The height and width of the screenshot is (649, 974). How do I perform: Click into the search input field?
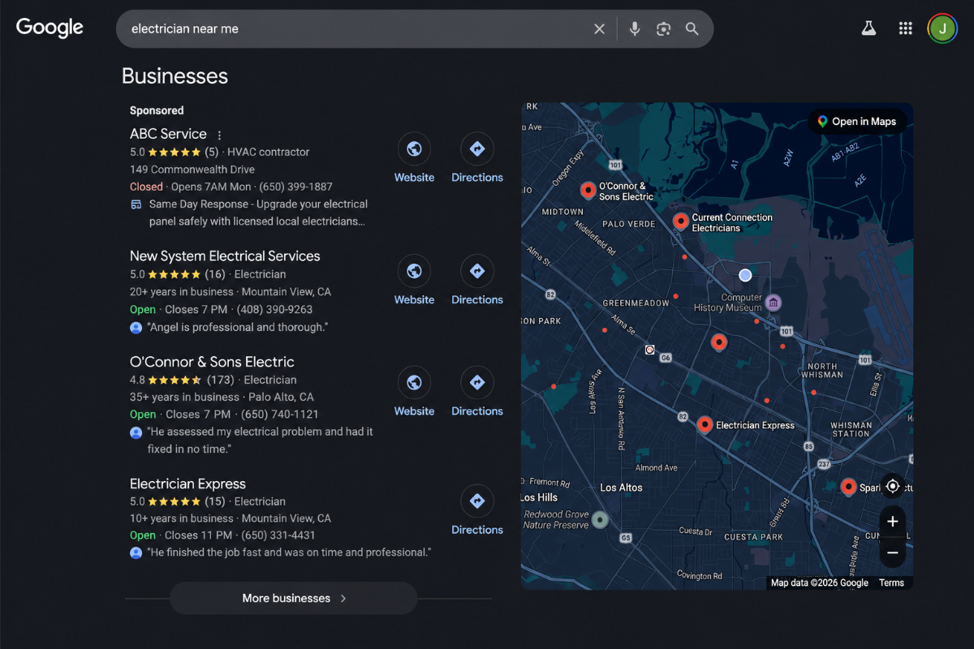pos(357,29)
